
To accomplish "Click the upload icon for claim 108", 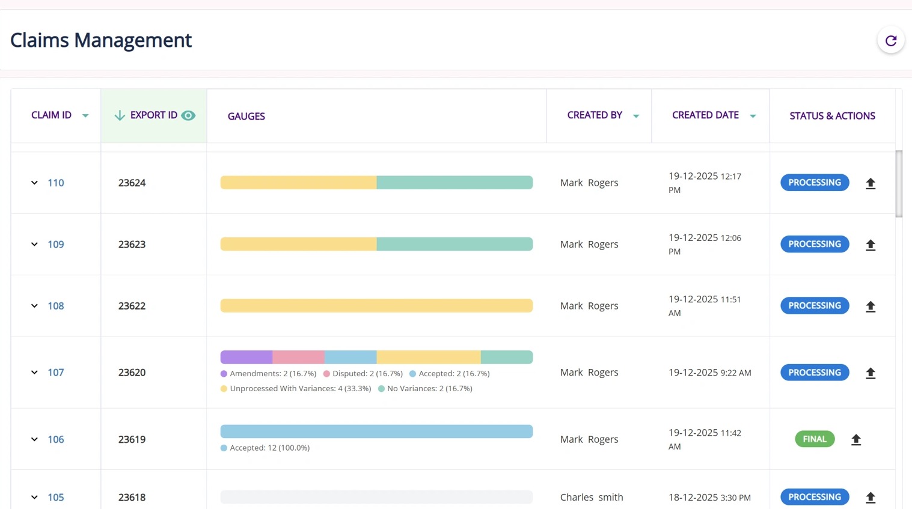I will point(870,306).
